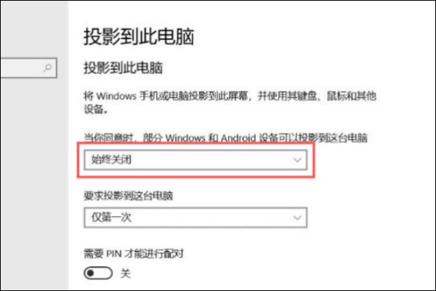The image size is (436, 291).
Task: Focus the settings search field
Action: (x=28, y=67)
